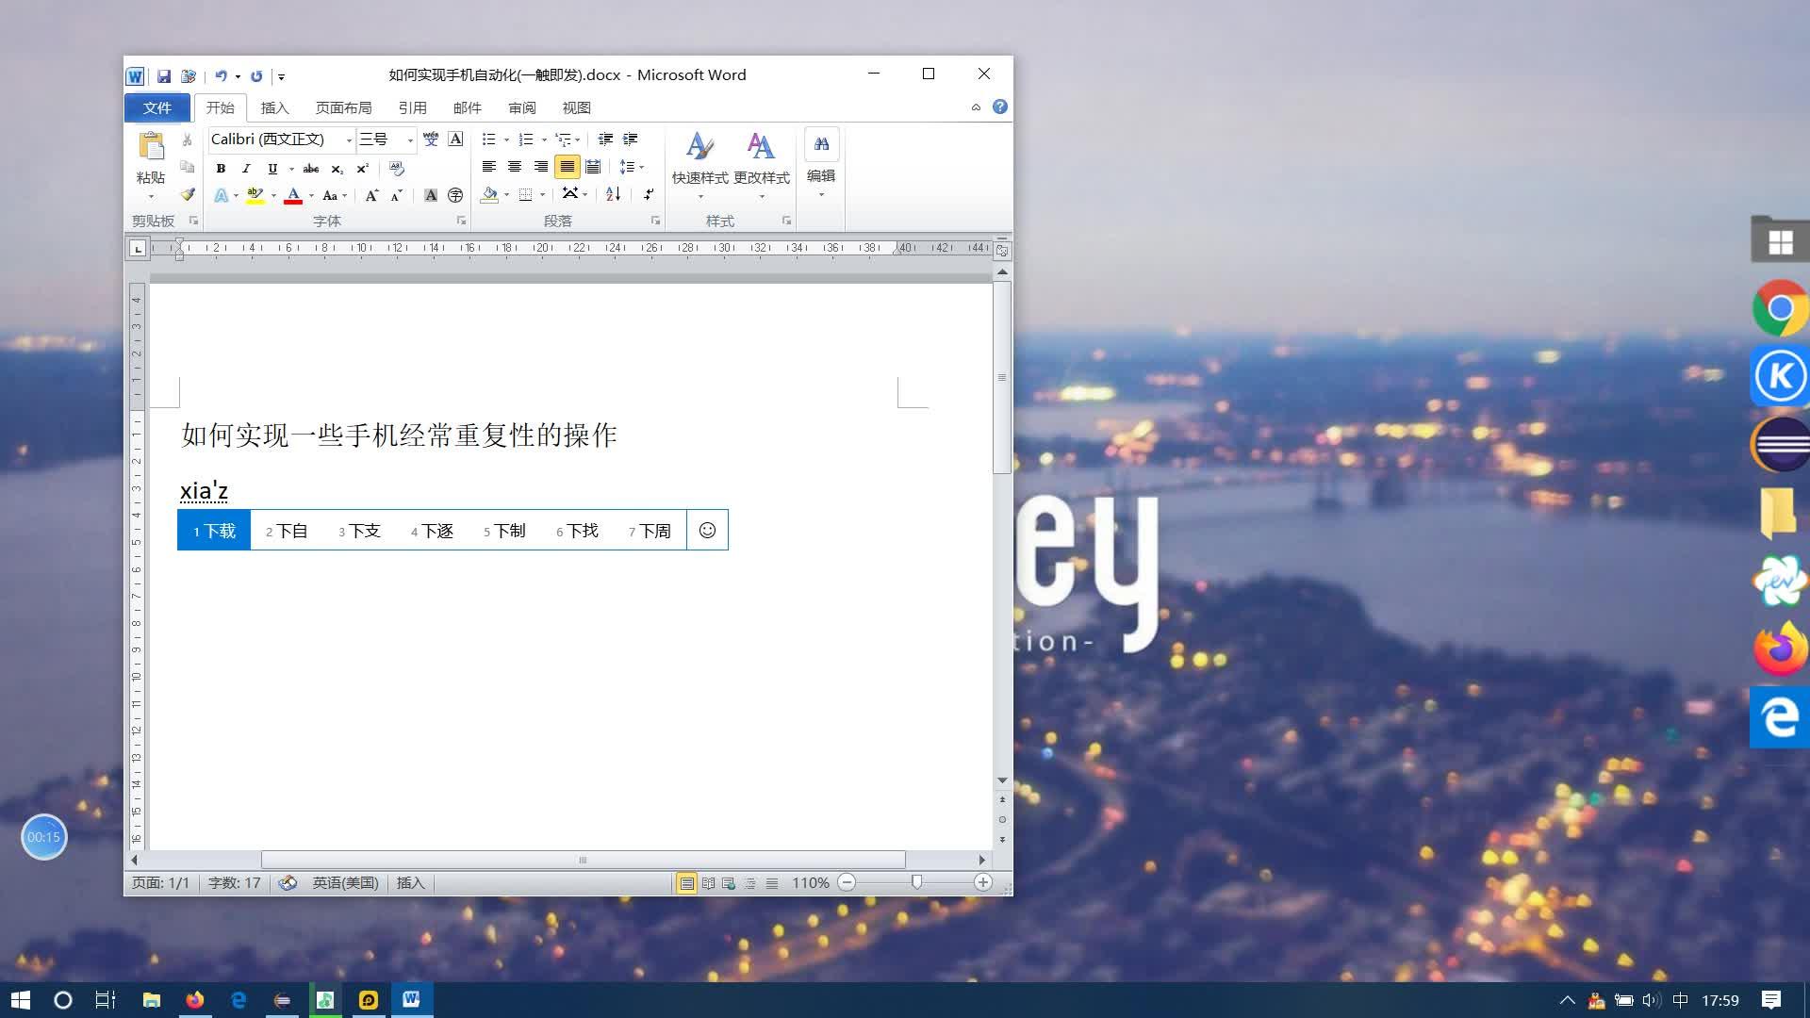Align text left
Image resolution: width=1810 pixels, height=1018 pixels.
489,167
